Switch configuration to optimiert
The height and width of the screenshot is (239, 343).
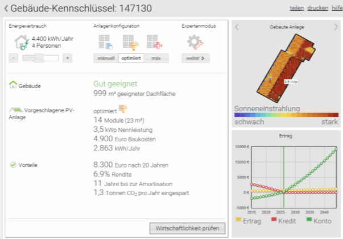pyautogui.click(x=131, y=58)
